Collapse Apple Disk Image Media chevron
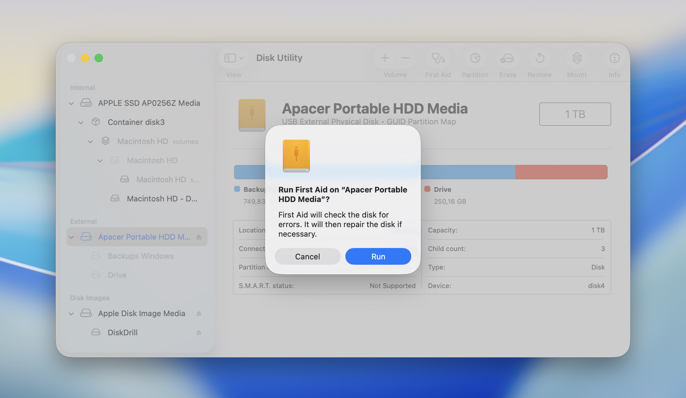 [x=71, y=314]
